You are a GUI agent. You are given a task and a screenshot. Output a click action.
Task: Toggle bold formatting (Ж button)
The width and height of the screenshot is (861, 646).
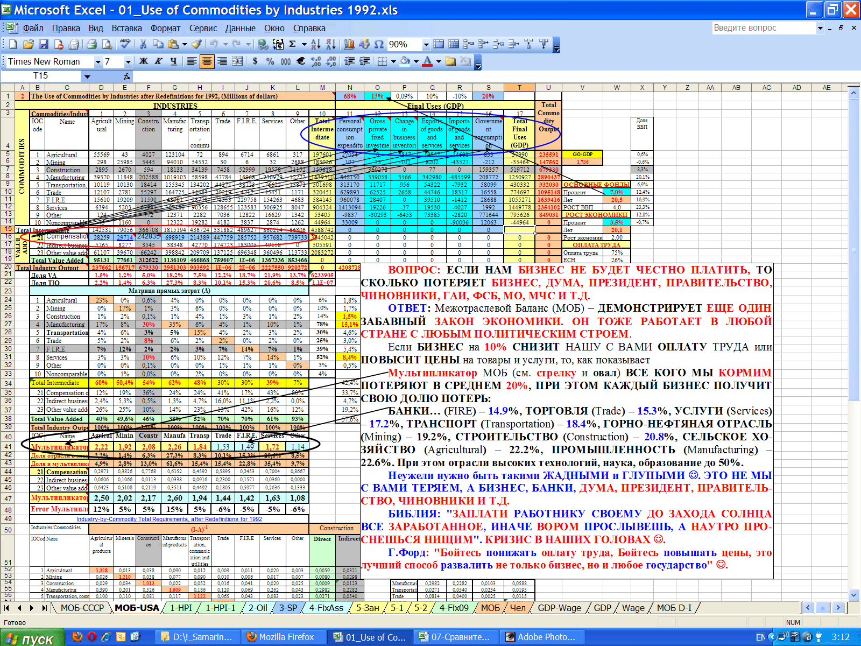tap(144, 61)
